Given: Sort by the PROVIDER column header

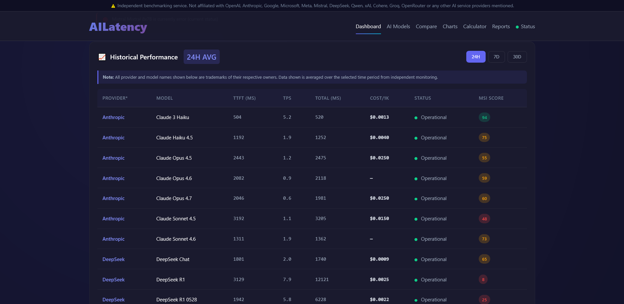Looking at the screenshot, I should [x=115, y=98].
